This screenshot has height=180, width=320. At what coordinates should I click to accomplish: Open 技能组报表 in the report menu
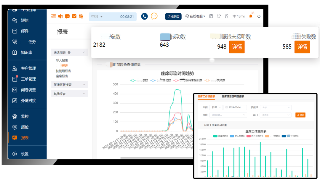pos(63,71)
